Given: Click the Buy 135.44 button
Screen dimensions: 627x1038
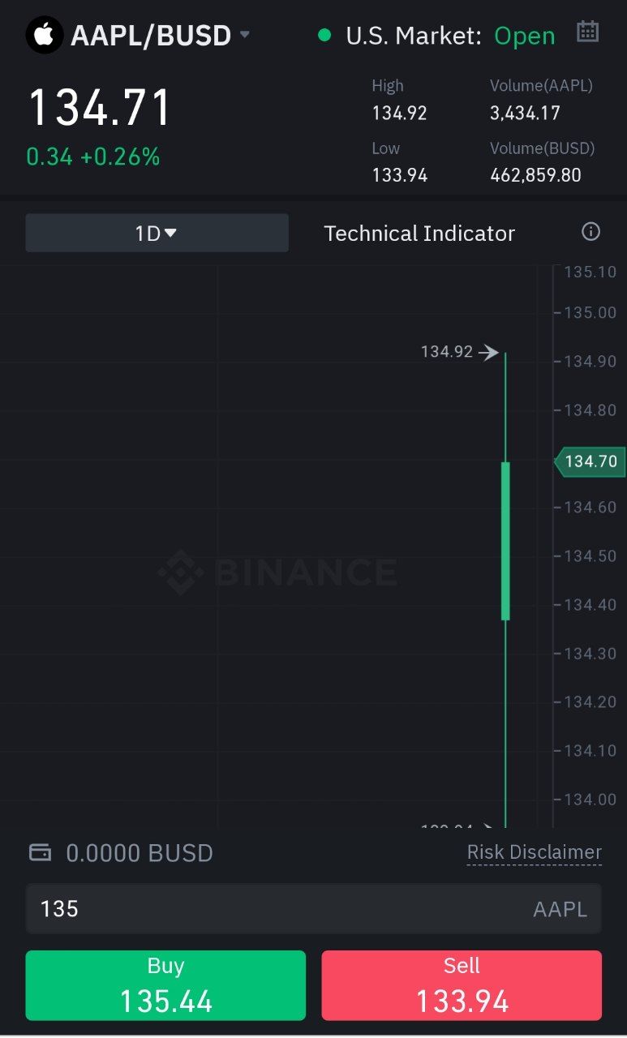Looking at the screenshot, I should point(165,985).
